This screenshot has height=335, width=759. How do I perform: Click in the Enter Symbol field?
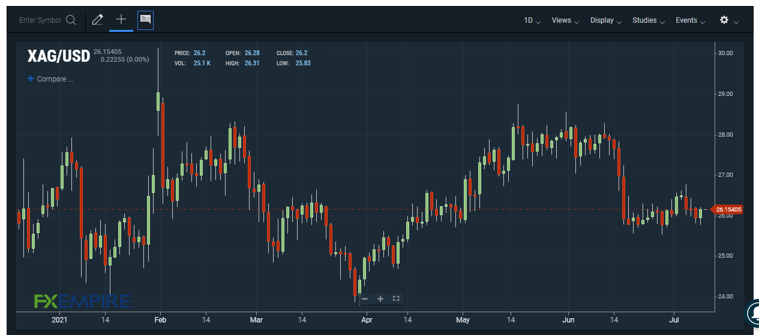point(40,20)
